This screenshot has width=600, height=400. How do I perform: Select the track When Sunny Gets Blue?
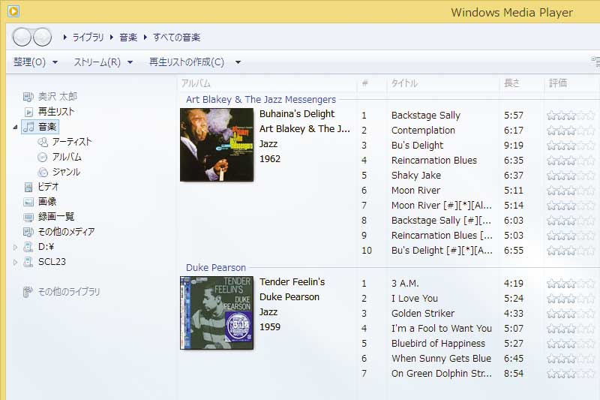pos(441,358)
